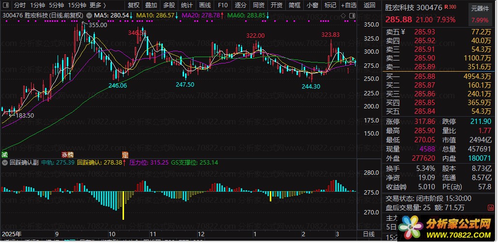
Task: Open the 统计 statistics tool
Action: (x=187, y=5)
